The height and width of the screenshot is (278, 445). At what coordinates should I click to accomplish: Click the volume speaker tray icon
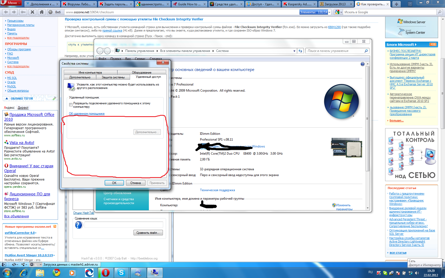417,273
